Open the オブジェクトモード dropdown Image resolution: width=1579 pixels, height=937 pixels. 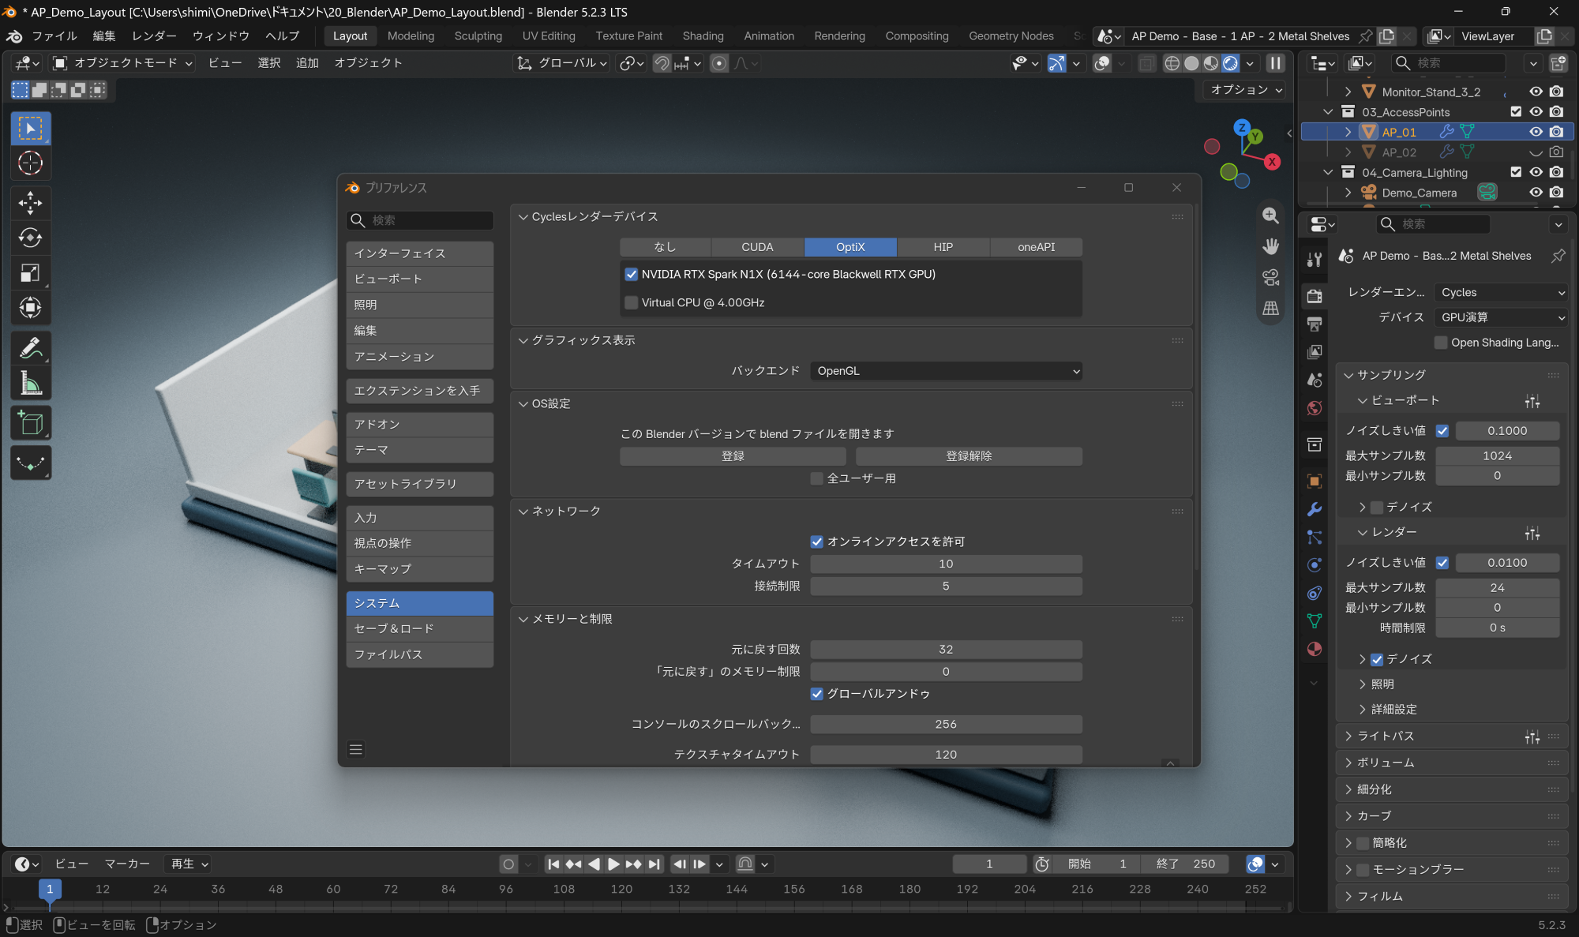[x=122, y=63]
